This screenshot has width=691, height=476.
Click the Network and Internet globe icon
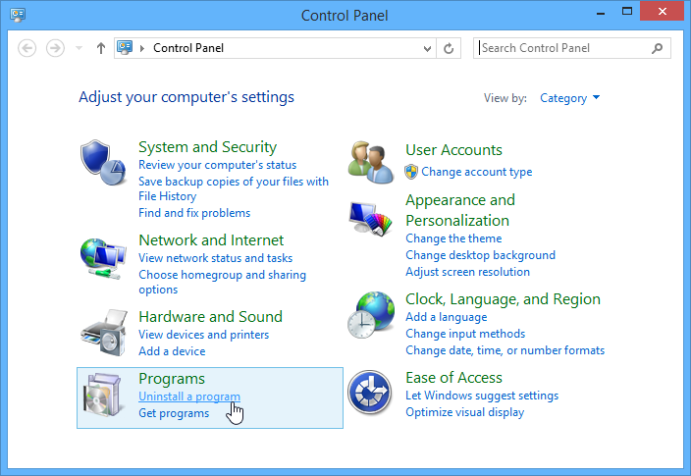(x=103, y=259)
